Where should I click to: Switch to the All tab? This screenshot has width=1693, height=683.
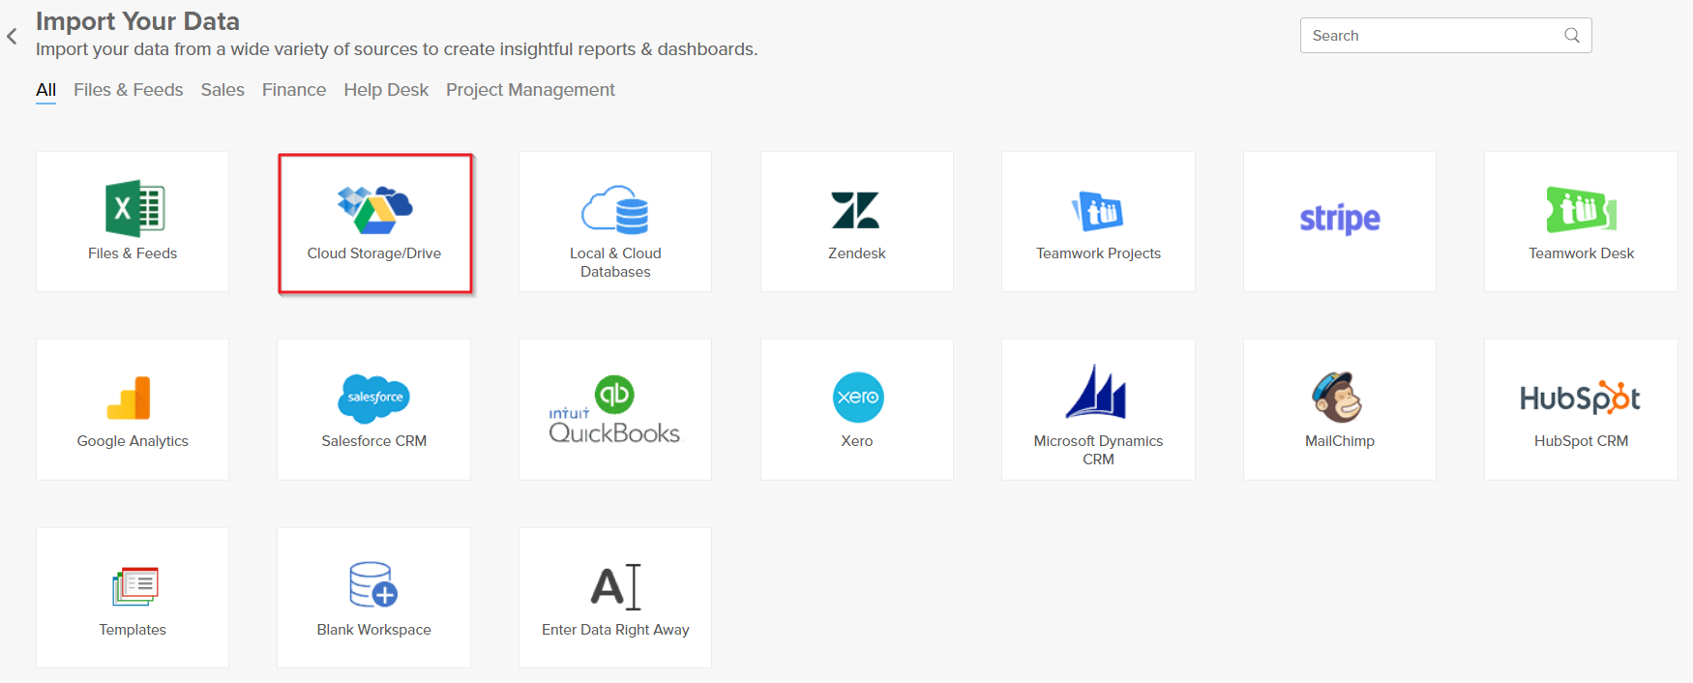pyautogui.click(x=46, y=90)
